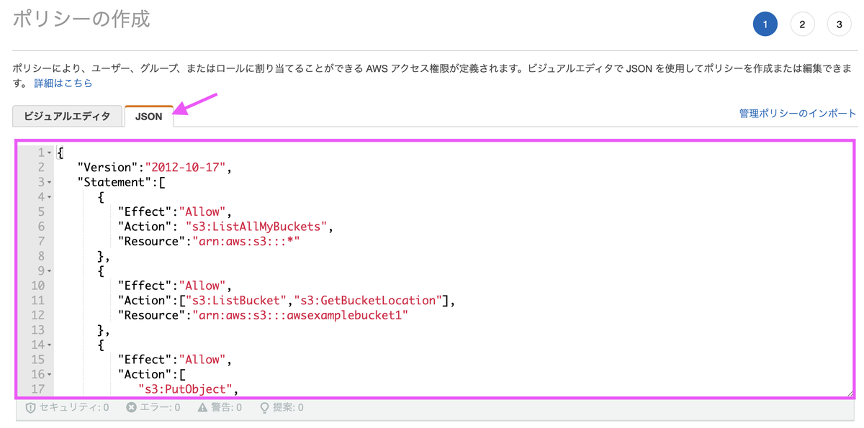Screen dimensions: 864x428
Task: Click the "Version" key on line 2
Action: 109,168
